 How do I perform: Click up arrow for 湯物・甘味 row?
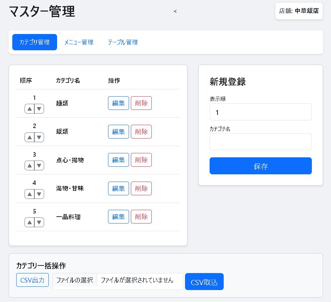[x=30, y=194]
